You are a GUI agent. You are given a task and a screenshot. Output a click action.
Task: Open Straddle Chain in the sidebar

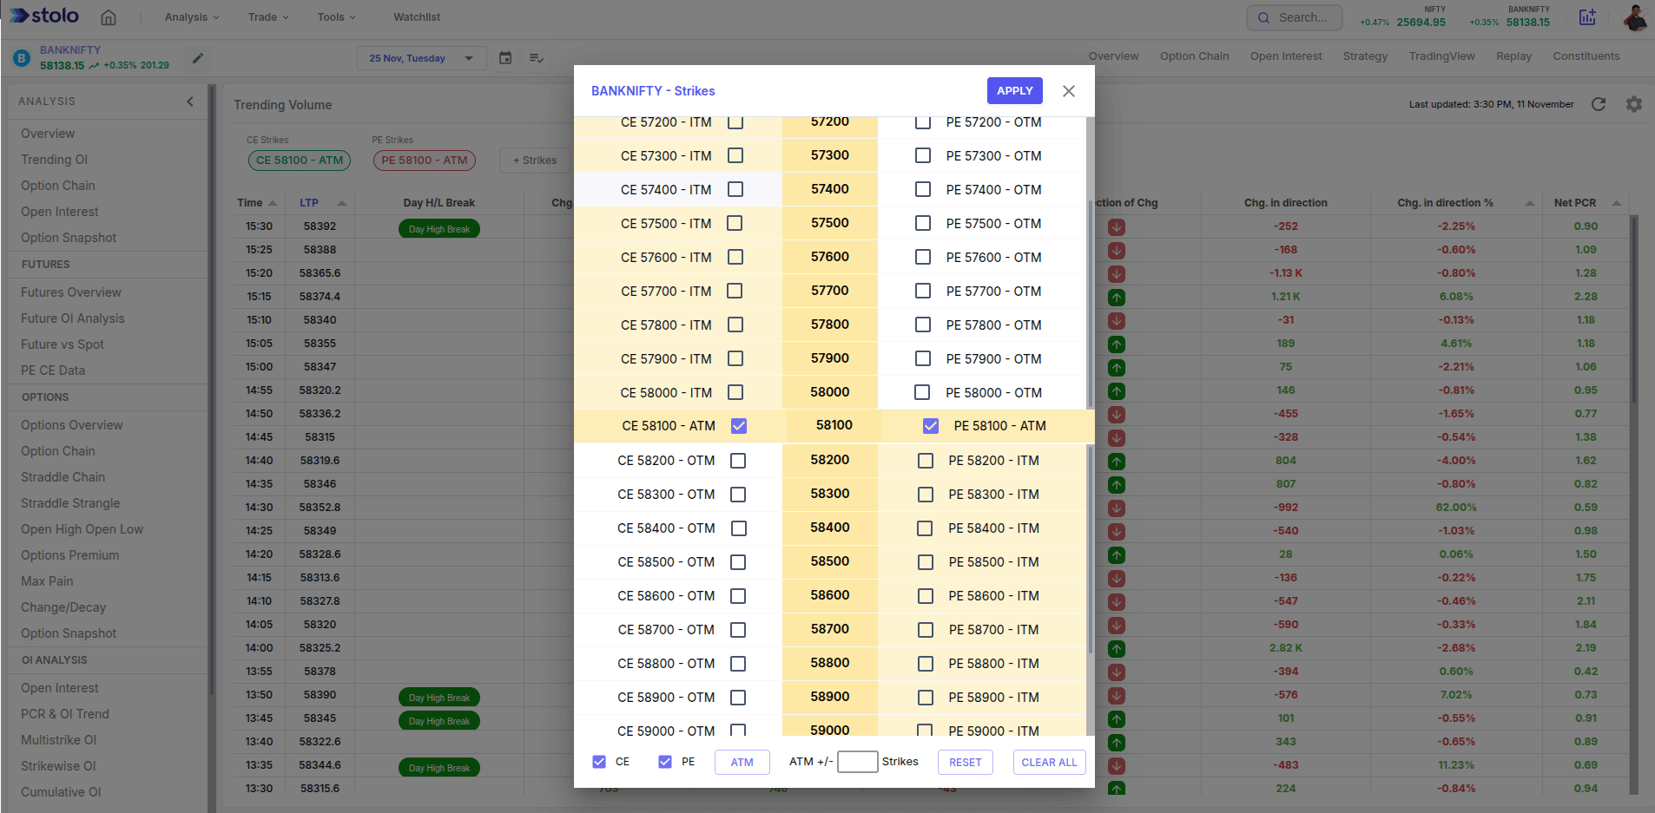(x=63, y=477)
